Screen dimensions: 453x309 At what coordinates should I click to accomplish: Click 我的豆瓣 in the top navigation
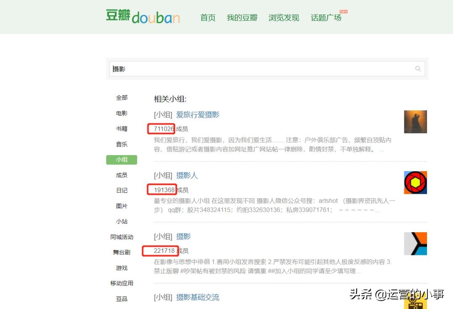pos(242,18)
